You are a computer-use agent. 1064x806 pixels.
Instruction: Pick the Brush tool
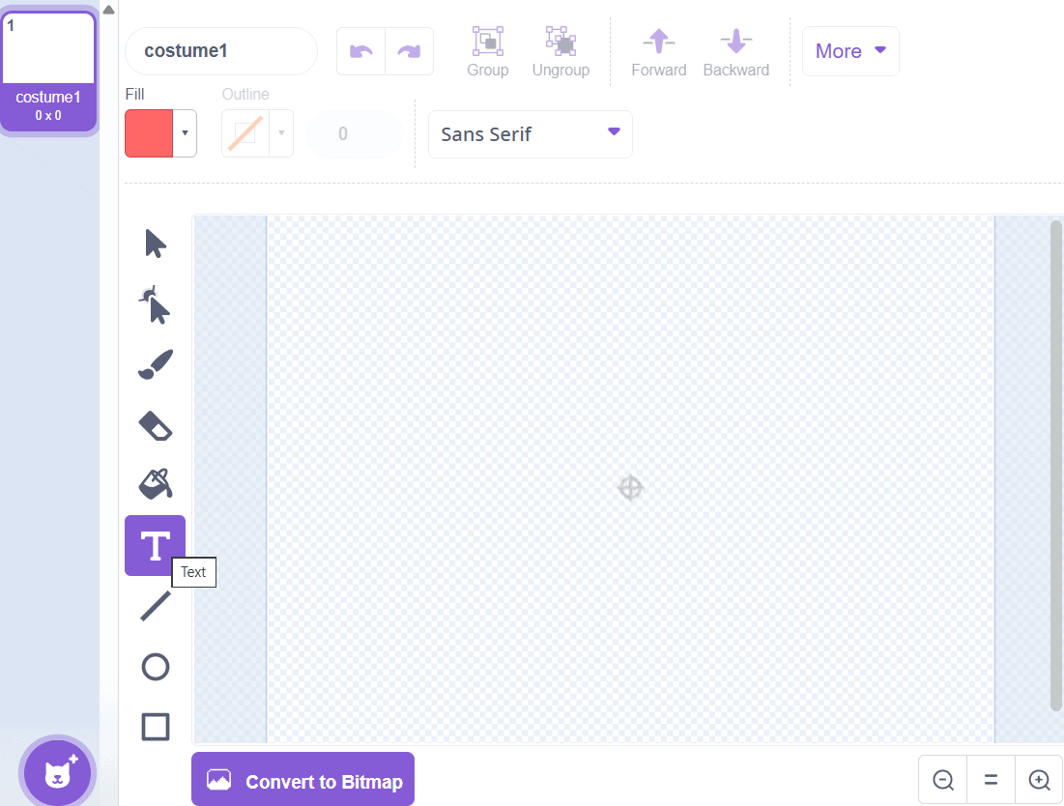click(155, 365)
